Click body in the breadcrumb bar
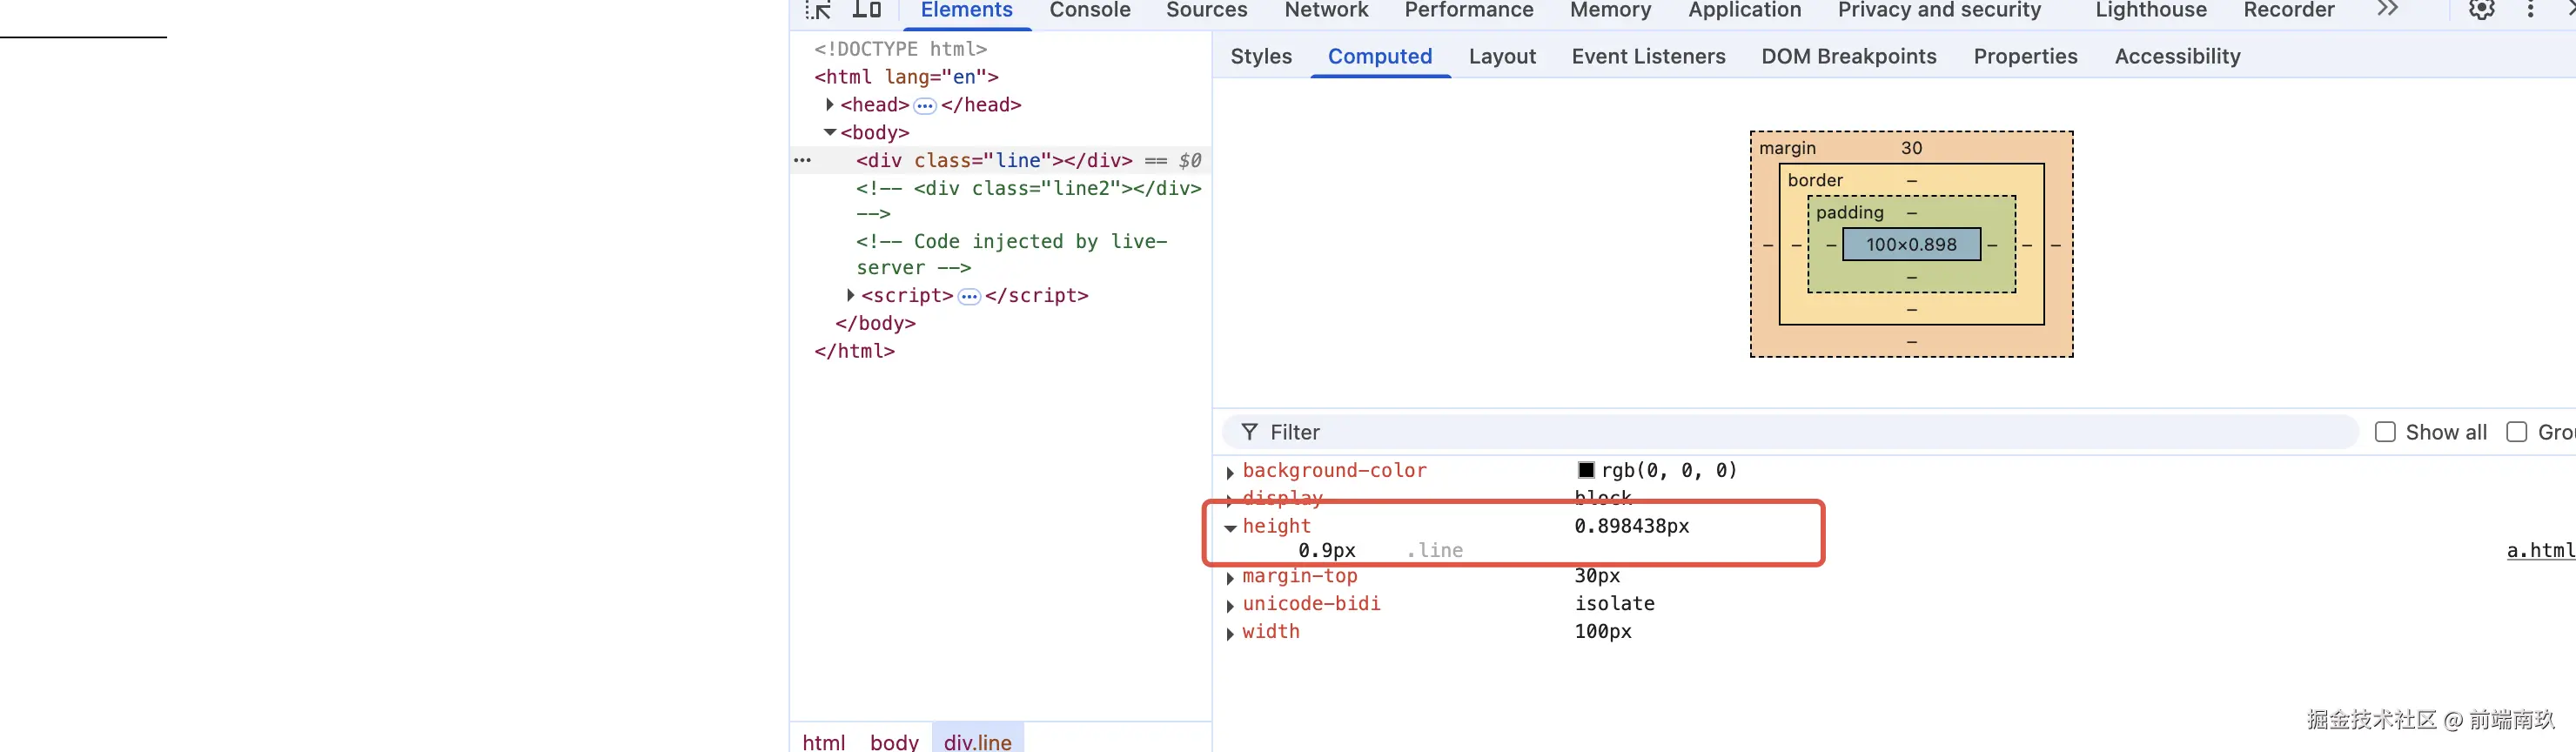 point(894,742)
